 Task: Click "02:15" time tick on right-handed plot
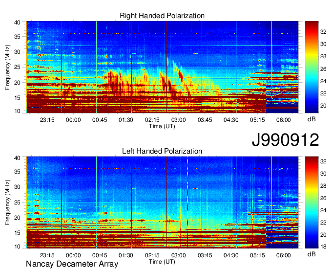pyautogui.click(x=152, y=120)
